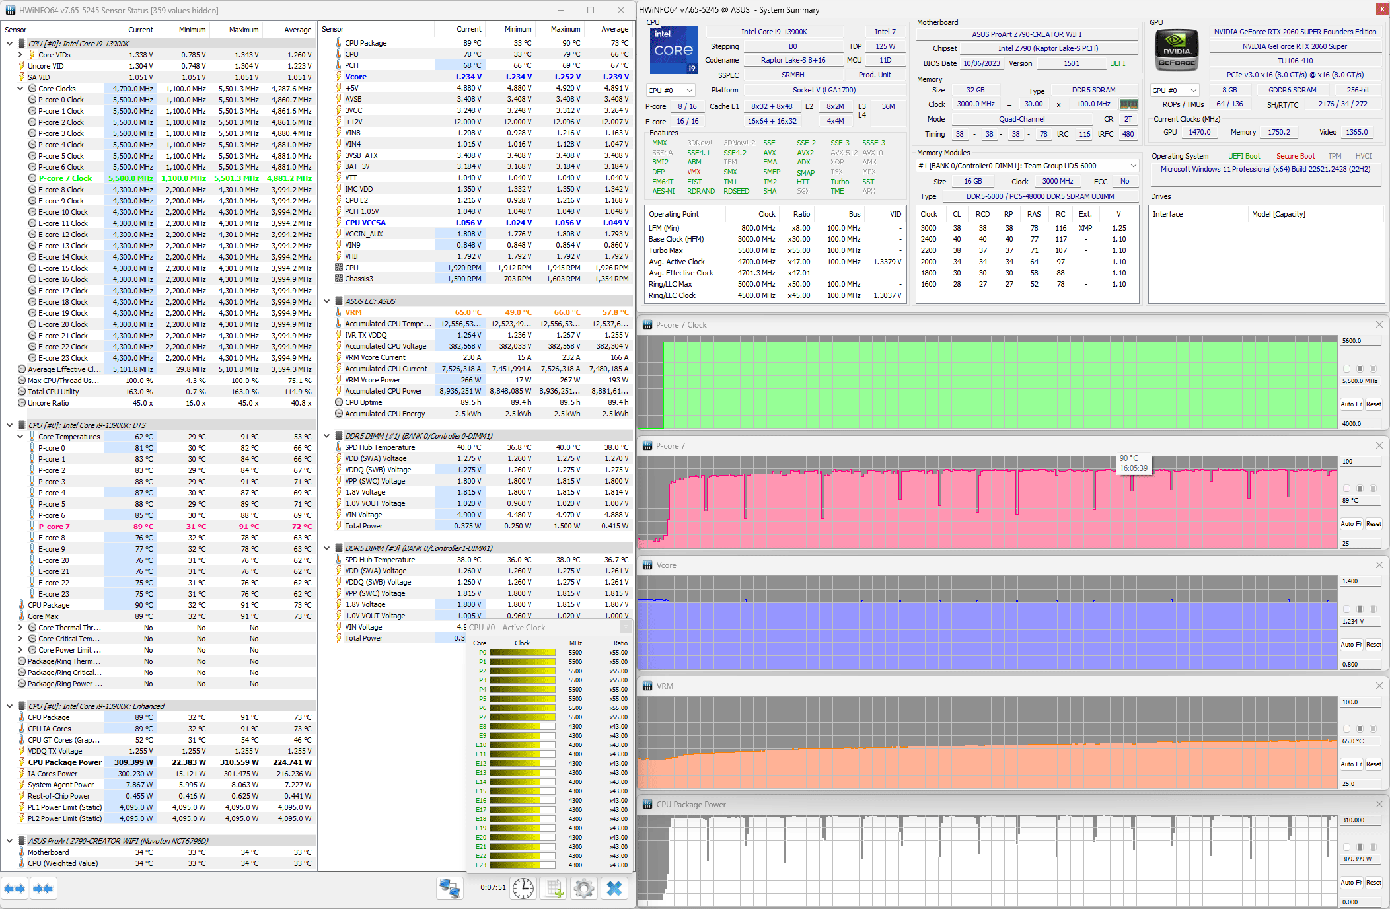This screenshot has height=909, width=1390.
Task: Click Auto Fit in the P-core 7 Clock graph
Action: [x=1351, y=404]
